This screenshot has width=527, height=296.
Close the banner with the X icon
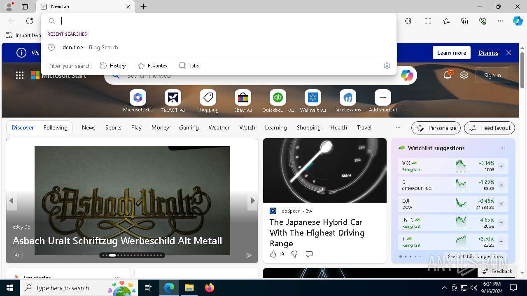[509, 53]
